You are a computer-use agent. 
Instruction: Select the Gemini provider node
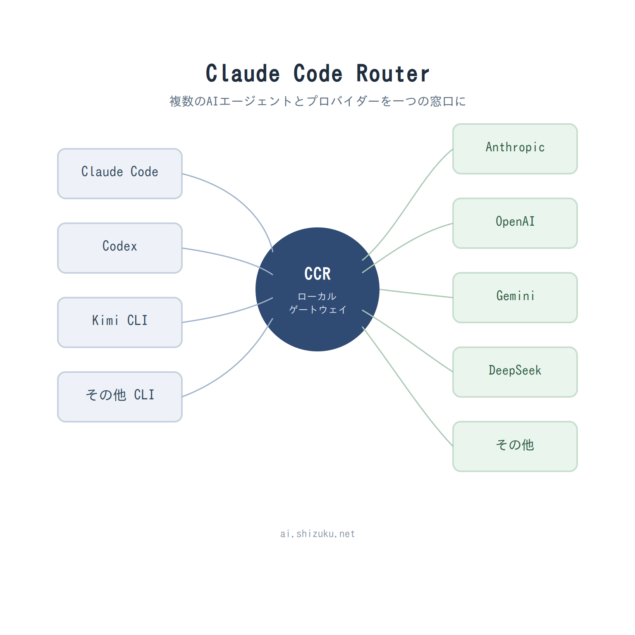515,298
